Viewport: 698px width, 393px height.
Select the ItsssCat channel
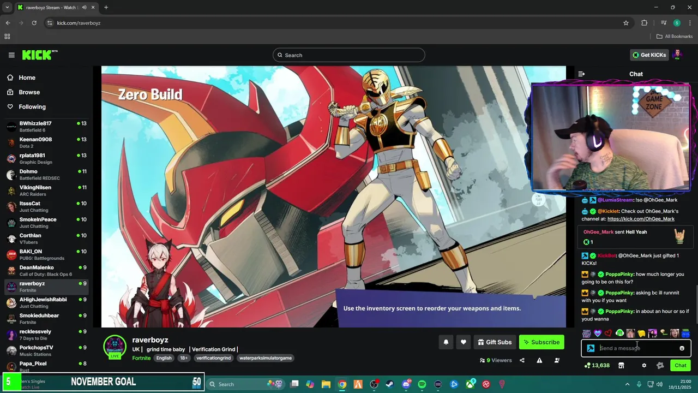[46, 206]
